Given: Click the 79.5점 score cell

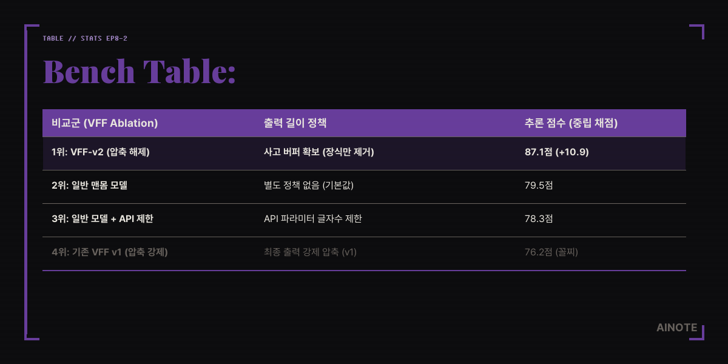Looking at the screenshot, I should pyautogui.click(x=539, y=186).
